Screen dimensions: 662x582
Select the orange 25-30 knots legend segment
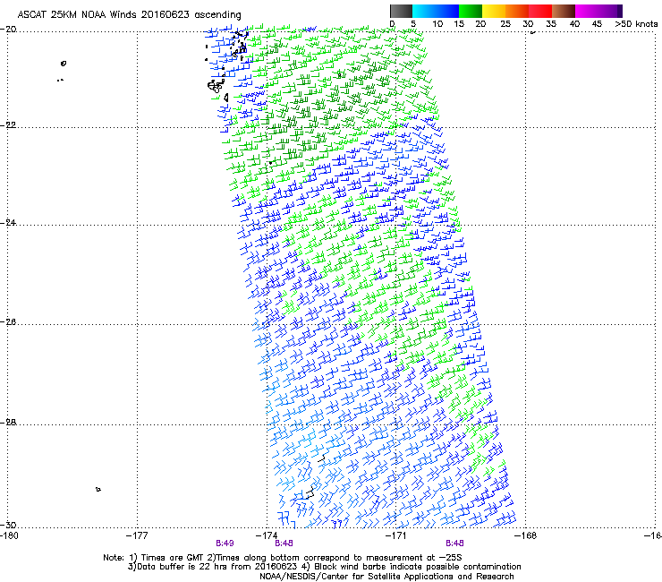tap(517, 11)
